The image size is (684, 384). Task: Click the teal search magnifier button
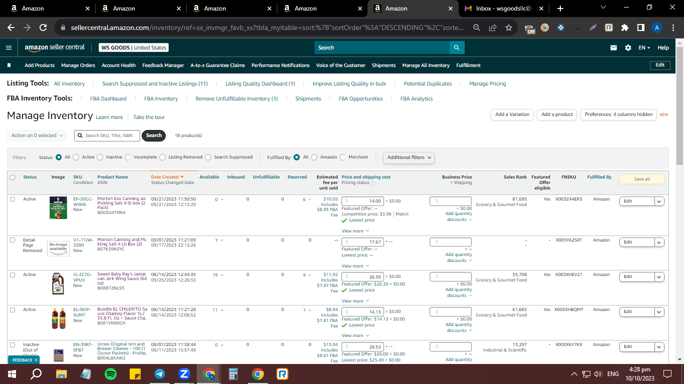click(x=457, y=47)
